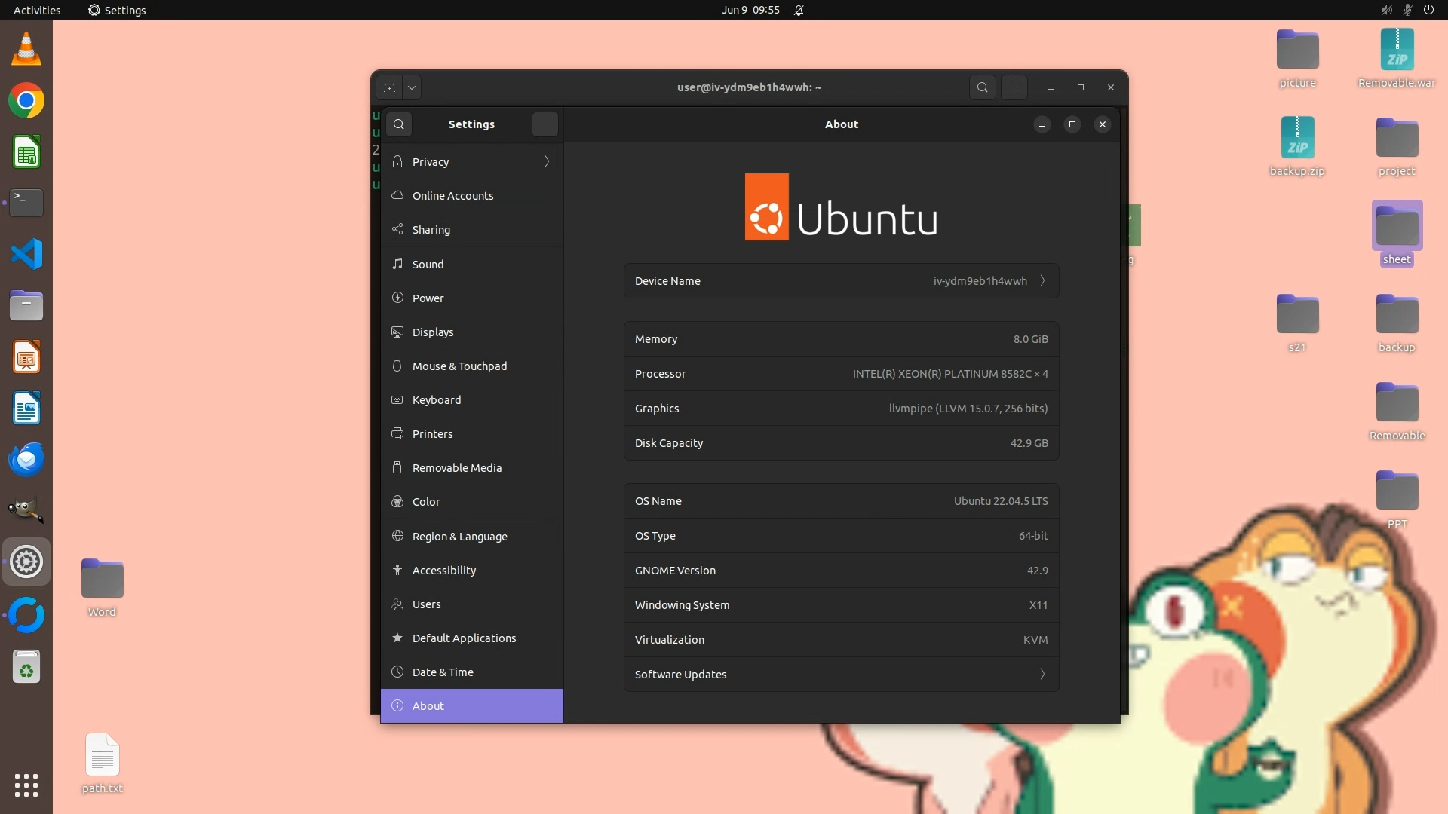Screen dimensions: 1448x814
Task: Open new terminal tab icon
Action: 389,87
